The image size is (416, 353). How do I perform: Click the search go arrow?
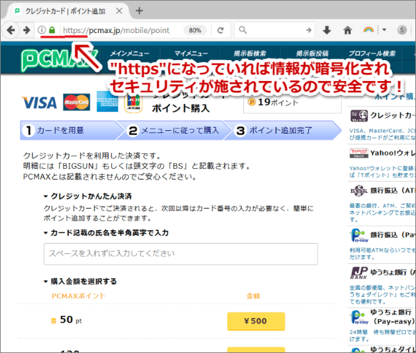(309, 30)
